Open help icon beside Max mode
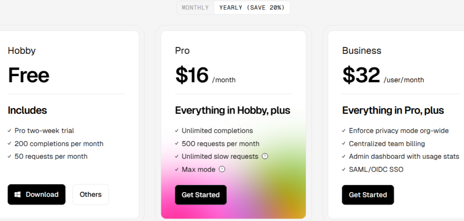 (x=222, y=169)
